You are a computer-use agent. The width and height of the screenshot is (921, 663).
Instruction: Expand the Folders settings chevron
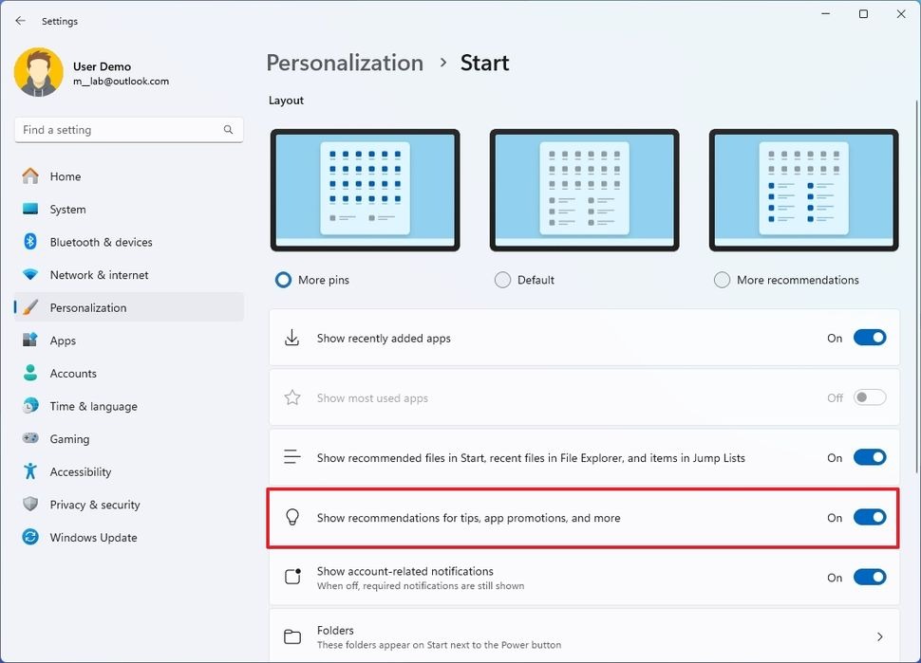tap(879, 636)
